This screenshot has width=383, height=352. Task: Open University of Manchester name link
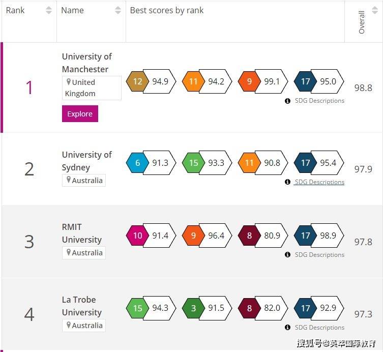(x=86, y=63)
